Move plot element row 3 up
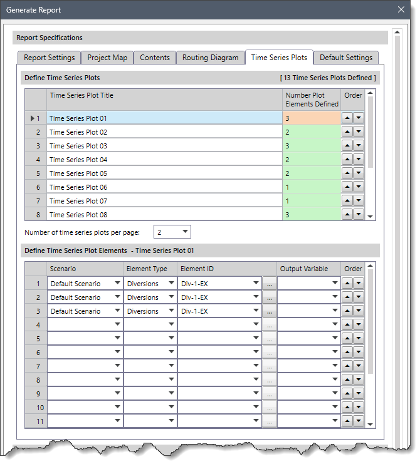Image resolution: width=420 pixels, height=464 pixels. [x=347, y=311]
